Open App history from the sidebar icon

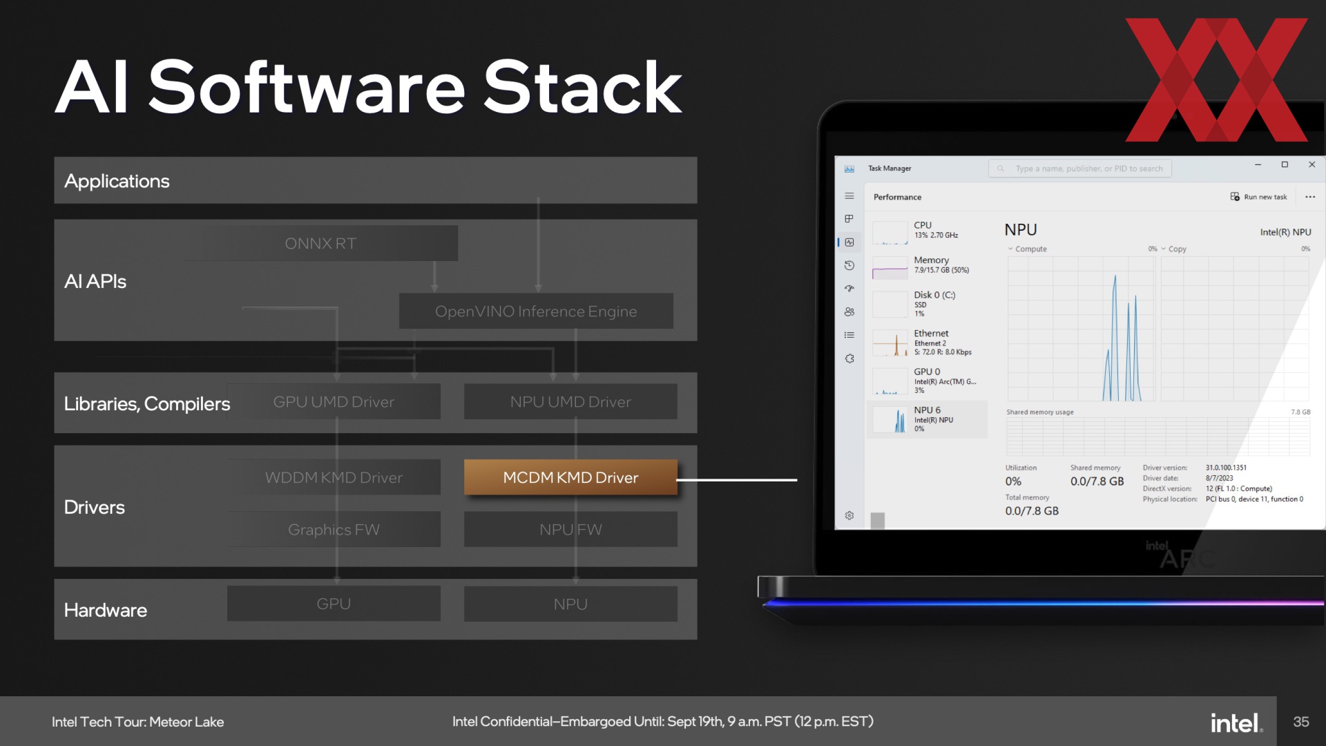click(849, 265)
